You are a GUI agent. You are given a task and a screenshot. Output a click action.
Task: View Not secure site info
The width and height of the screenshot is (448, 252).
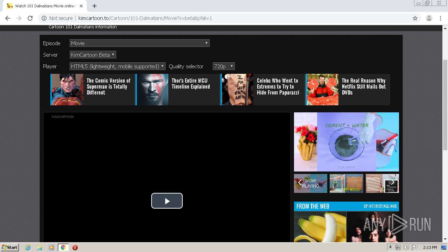57,18
